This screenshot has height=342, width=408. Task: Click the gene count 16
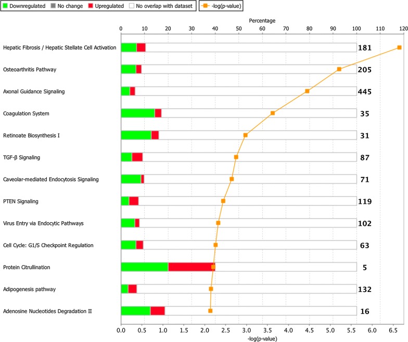[364, 311]
